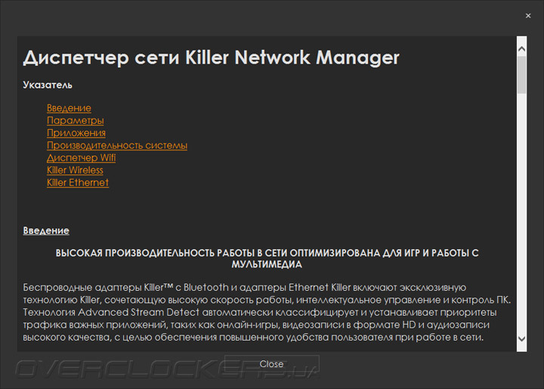The height and width of the screenshot is (389, 544).
Task: Open the Приложения link
Action: point(76,133)
